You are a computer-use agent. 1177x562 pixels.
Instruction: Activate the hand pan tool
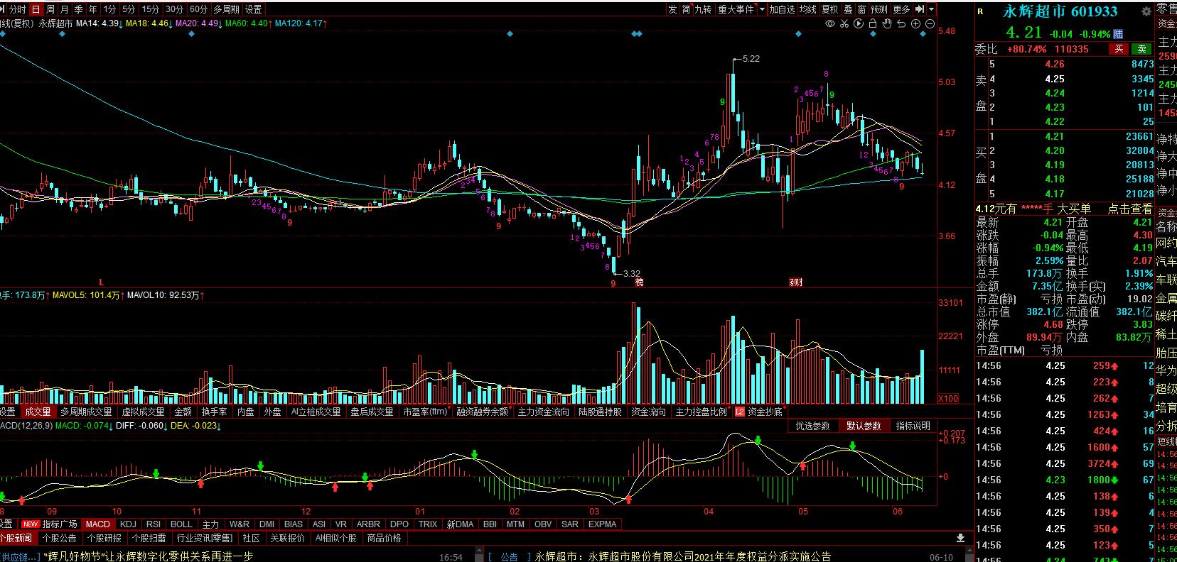point(887,23)
